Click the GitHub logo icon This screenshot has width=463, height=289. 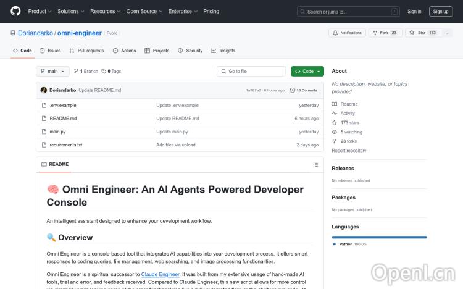click(15, 11)
